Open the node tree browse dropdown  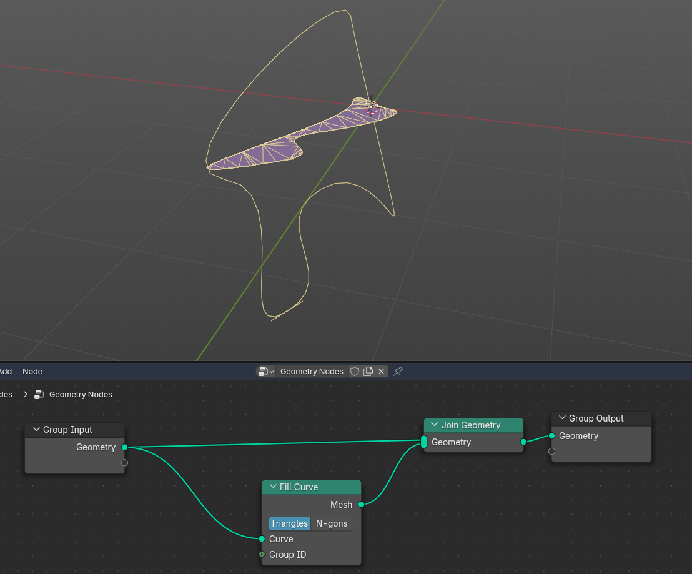[265, 372]
